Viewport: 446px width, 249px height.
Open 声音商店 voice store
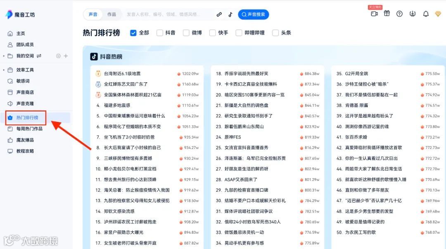pos(25,92)
